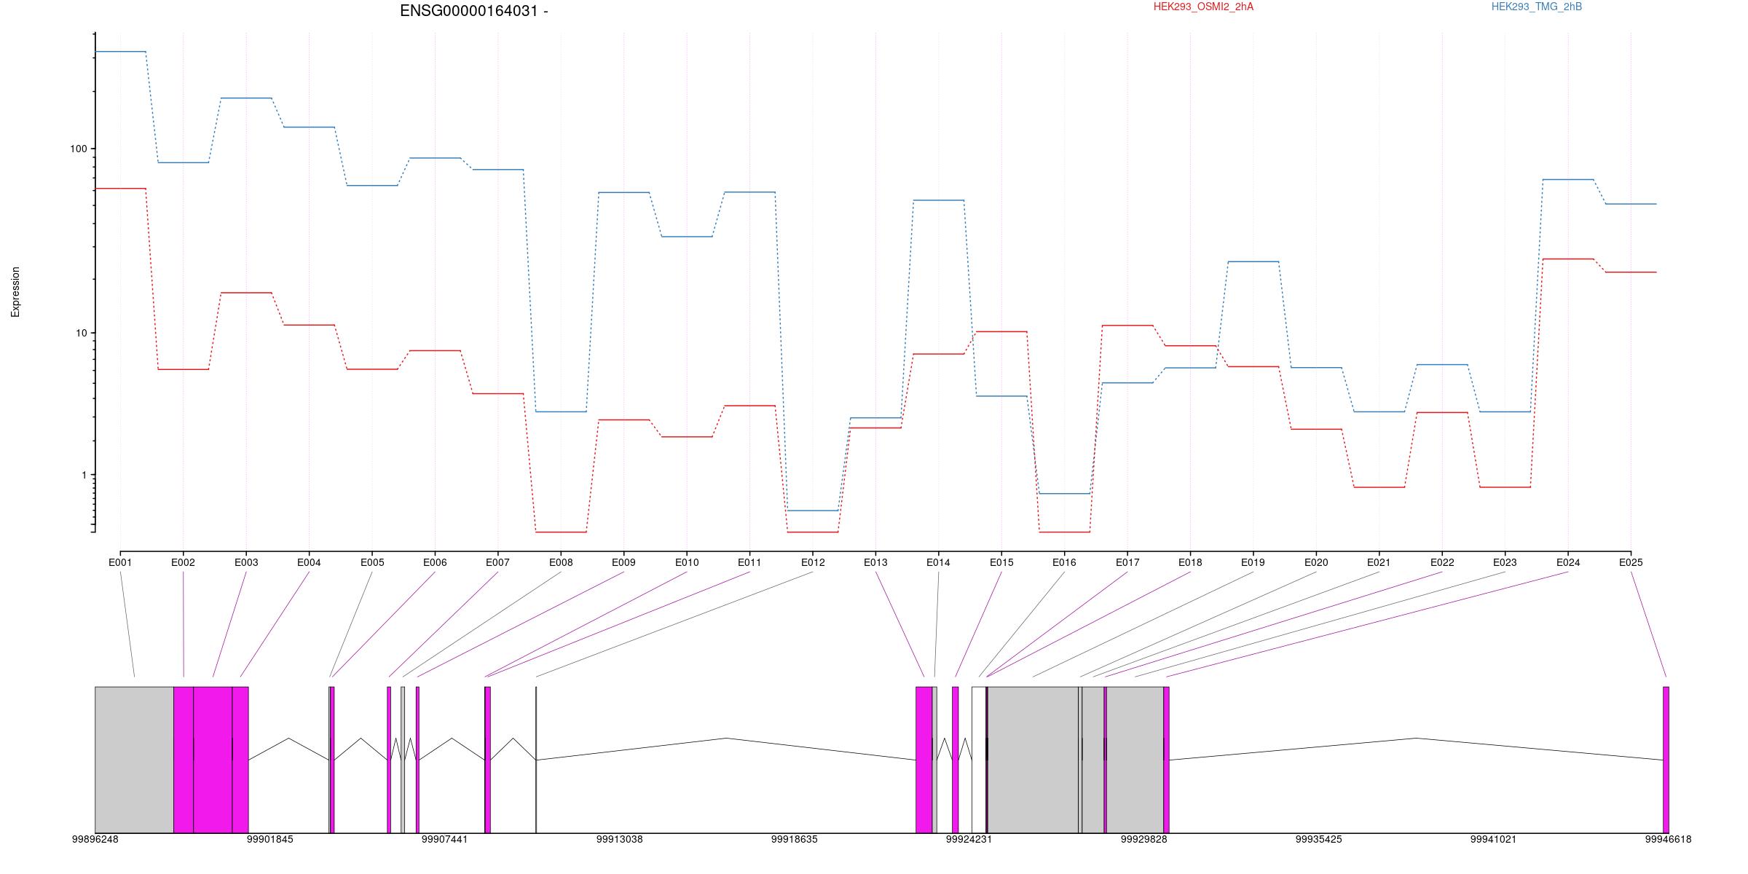Click genomic coordinate 99929828
Screen dimensions: 1748x874
pos(1143,839)
